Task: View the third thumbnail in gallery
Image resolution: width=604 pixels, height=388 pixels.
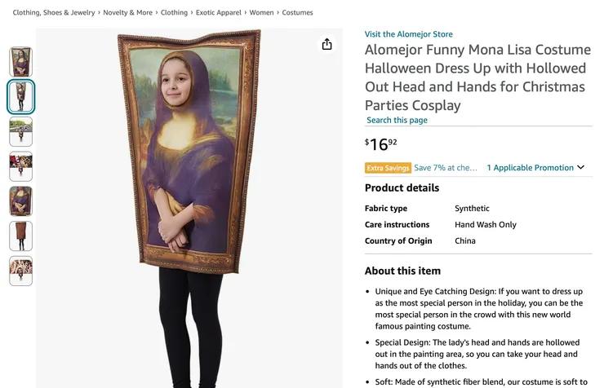Action: (21, 131)
